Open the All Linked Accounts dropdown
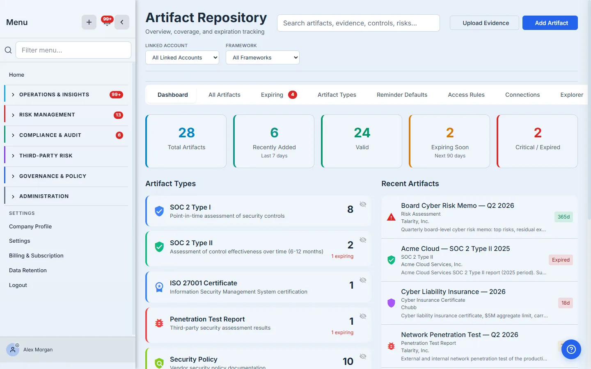 tap(182, 57)
